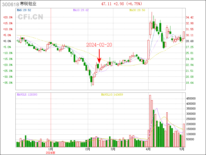This screenshot has height=155, width=206.
Task: Click the 5月 month axis label
Action: pos(182,149)
